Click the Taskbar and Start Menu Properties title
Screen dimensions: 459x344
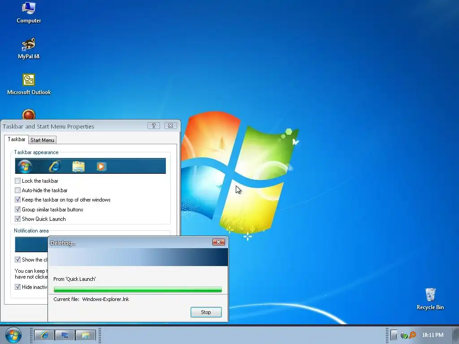[48, 126]
